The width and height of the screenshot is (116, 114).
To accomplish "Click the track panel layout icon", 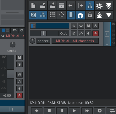I will (33, 26).
